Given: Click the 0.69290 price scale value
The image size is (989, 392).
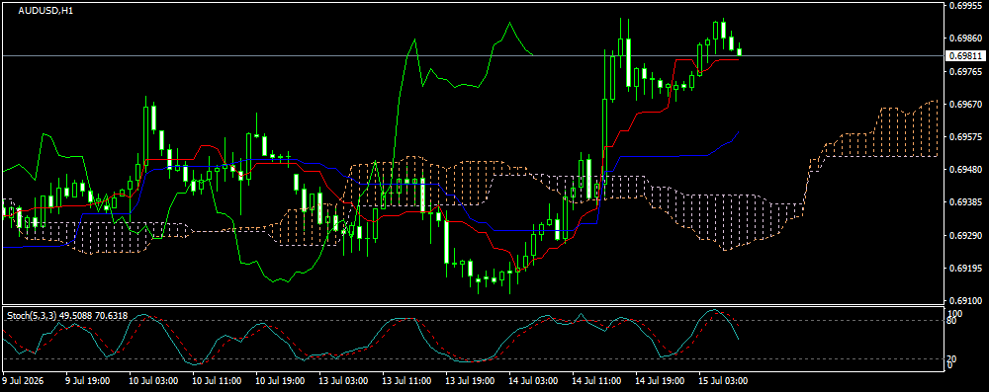Looking at the screenshot, I should click(x=964, y=235).
